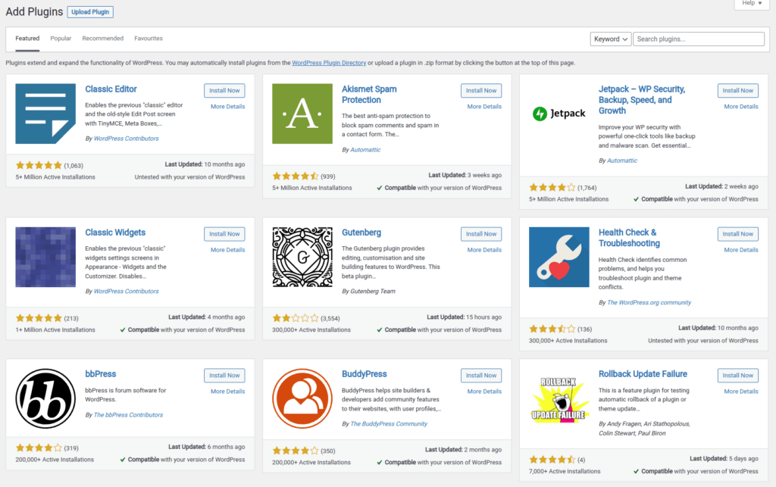Open the Gutenberg title link

click(x=361, y=233)
